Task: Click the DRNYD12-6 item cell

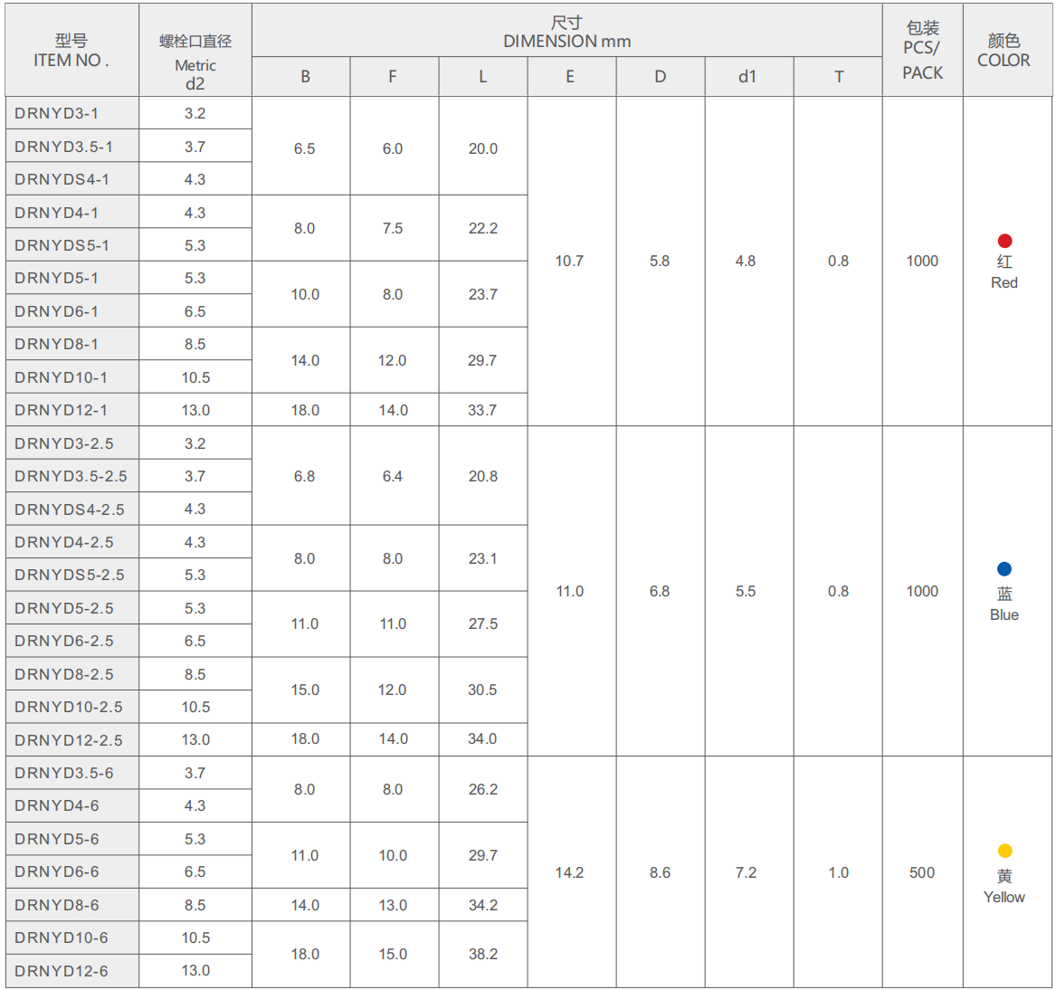Action: 62,971
